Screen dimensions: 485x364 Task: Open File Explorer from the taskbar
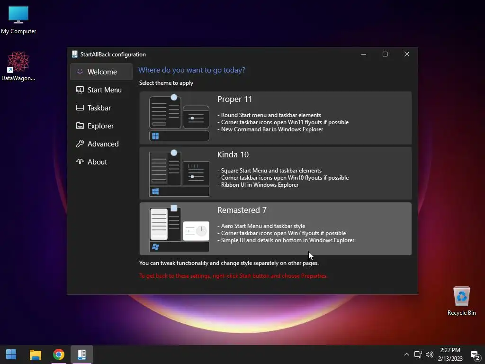tap(35, 355)
